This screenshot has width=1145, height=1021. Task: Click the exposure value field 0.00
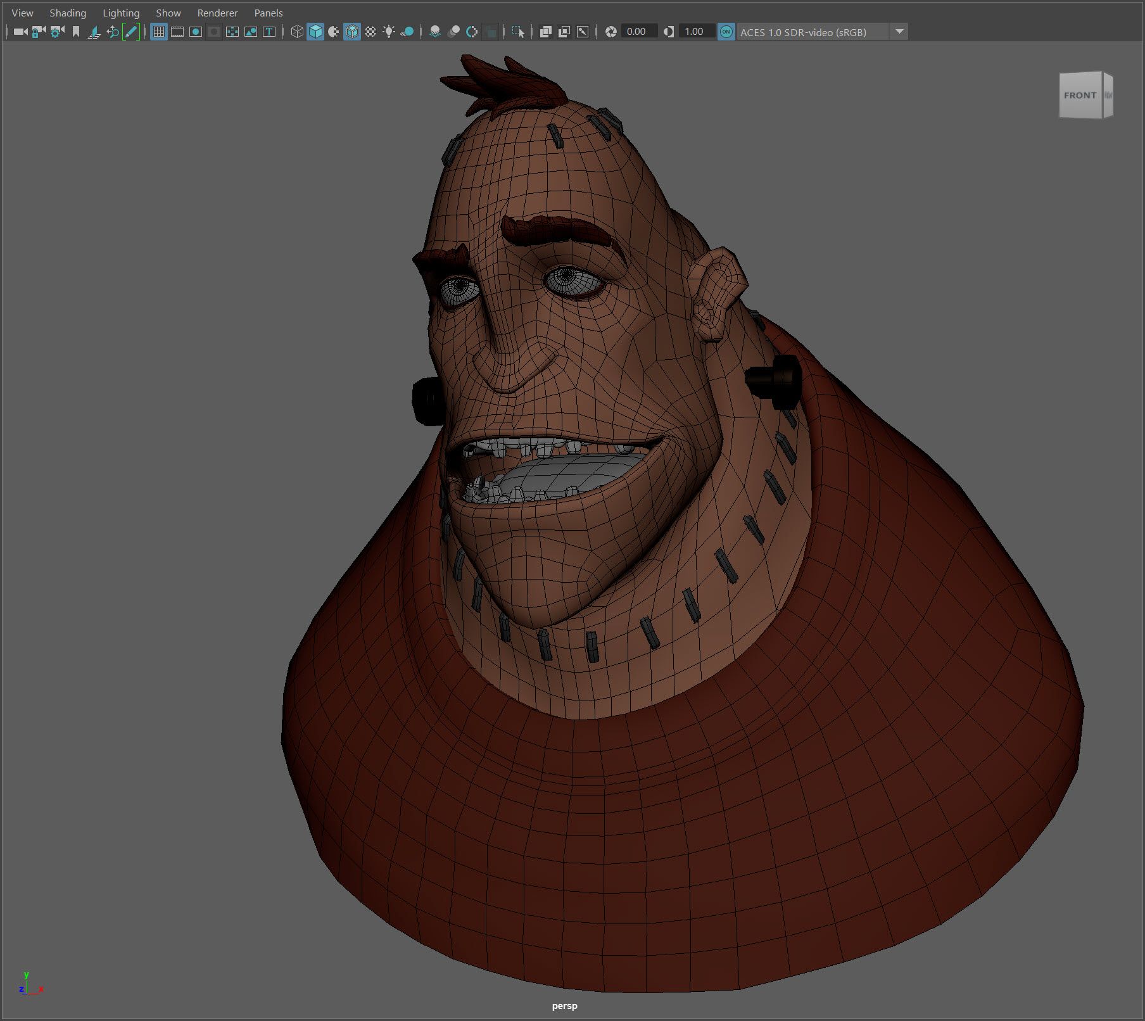638,32
